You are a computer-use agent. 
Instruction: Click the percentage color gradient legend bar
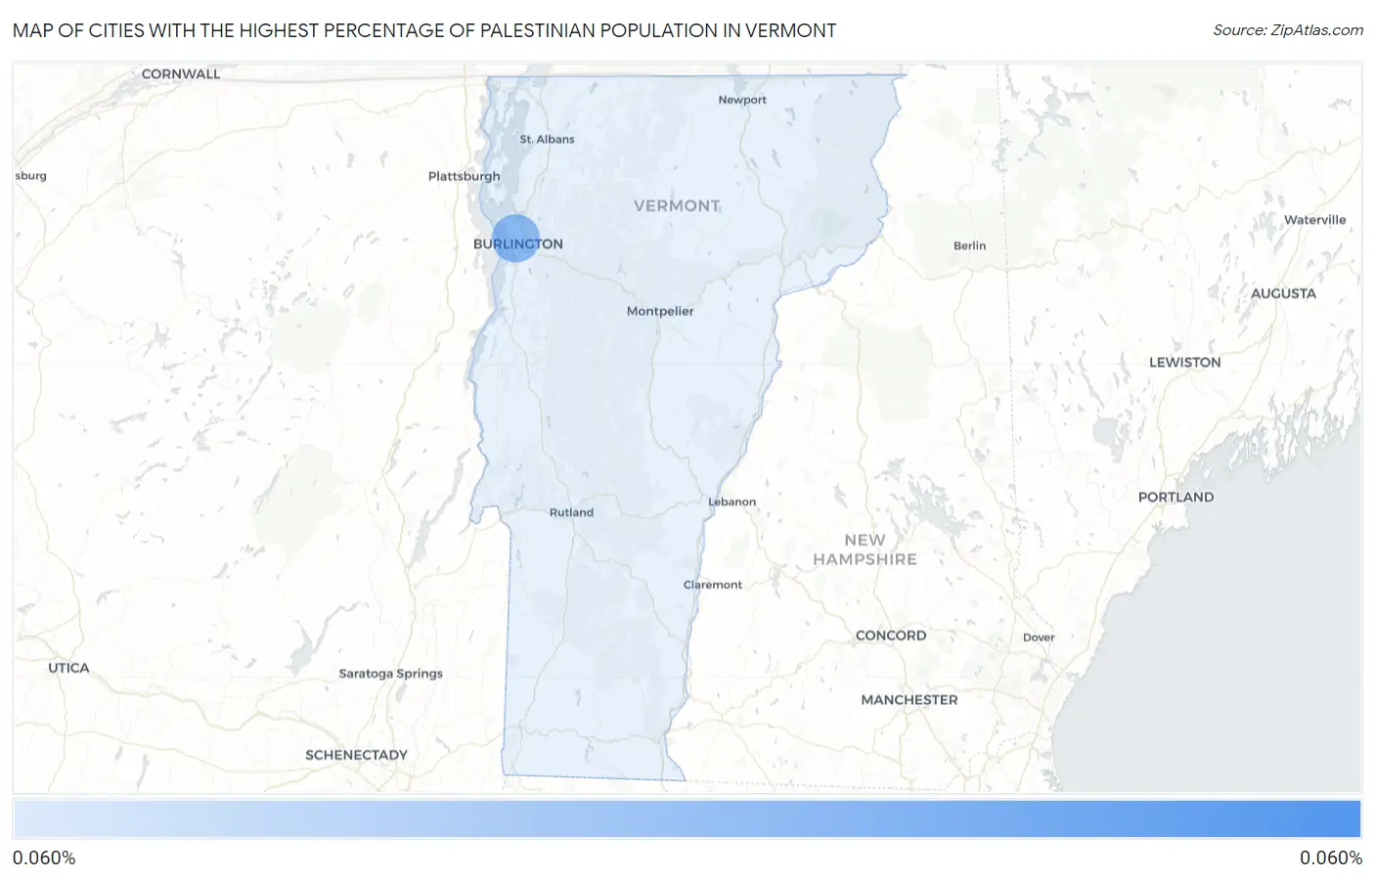coord(687,819)
